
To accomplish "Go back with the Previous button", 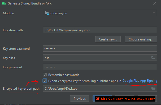I will [80, 99].
